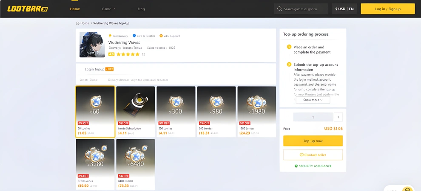Viewport: 421px width, 191px height.
Task: Click the Wuthering Waves character avatar
Action: (92, 45)
